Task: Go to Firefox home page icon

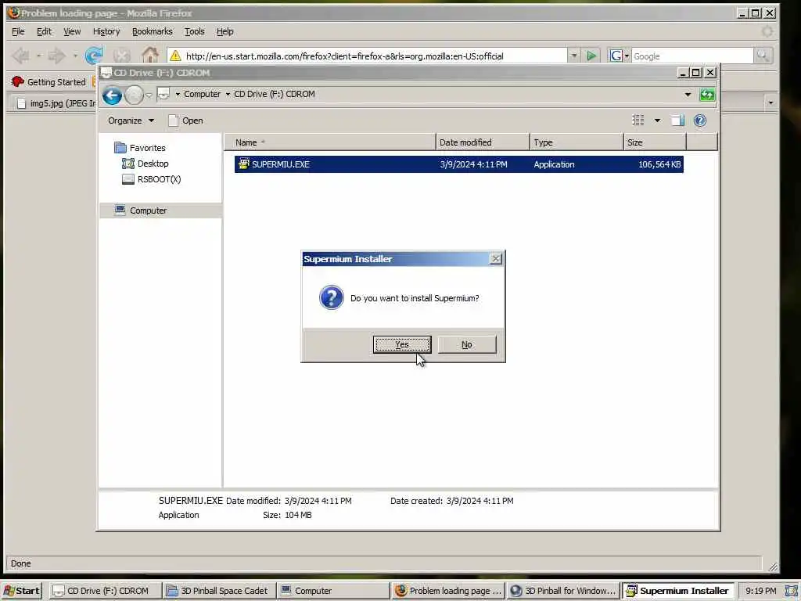Action: (x=150, y=55)
